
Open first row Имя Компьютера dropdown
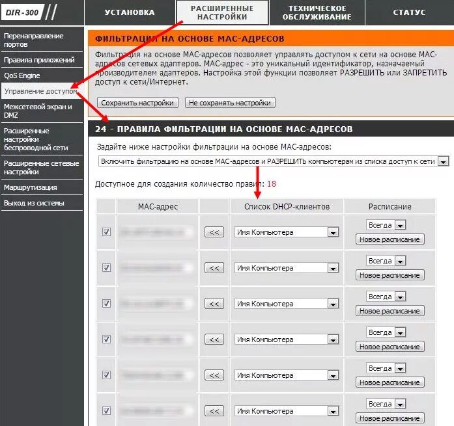click(287, 232)
